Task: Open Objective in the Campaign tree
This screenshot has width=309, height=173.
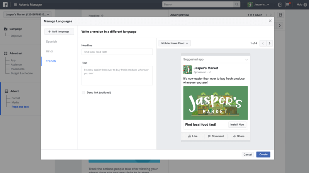Action: 16,36
